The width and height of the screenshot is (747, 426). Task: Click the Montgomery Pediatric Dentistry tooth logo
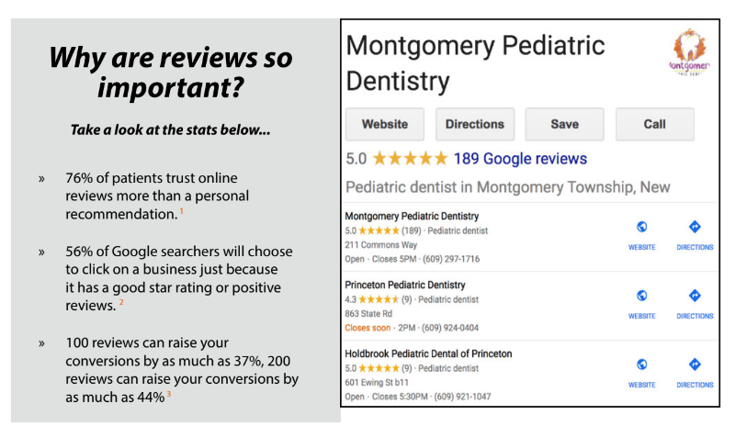point(690,52)
